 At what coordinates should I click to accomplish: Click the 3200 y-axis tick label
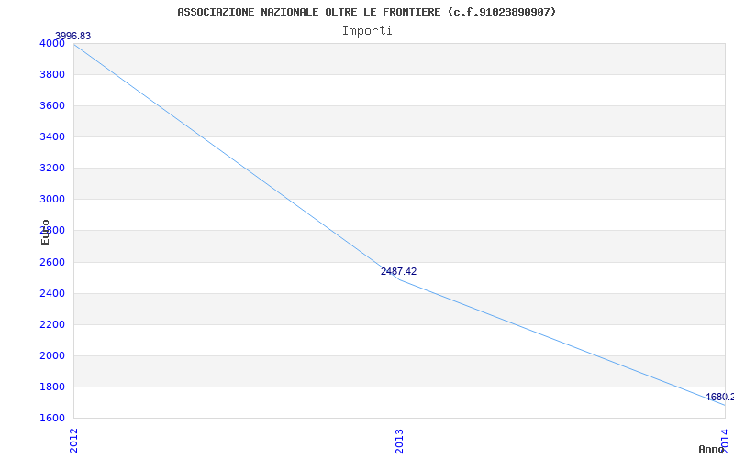tap(52, 169)
